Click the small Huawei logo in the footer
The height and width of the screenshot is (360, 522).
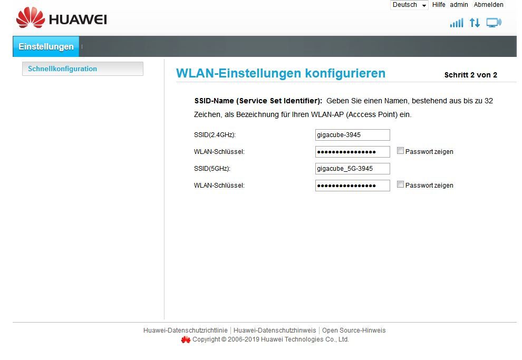(x=186, y=339)
